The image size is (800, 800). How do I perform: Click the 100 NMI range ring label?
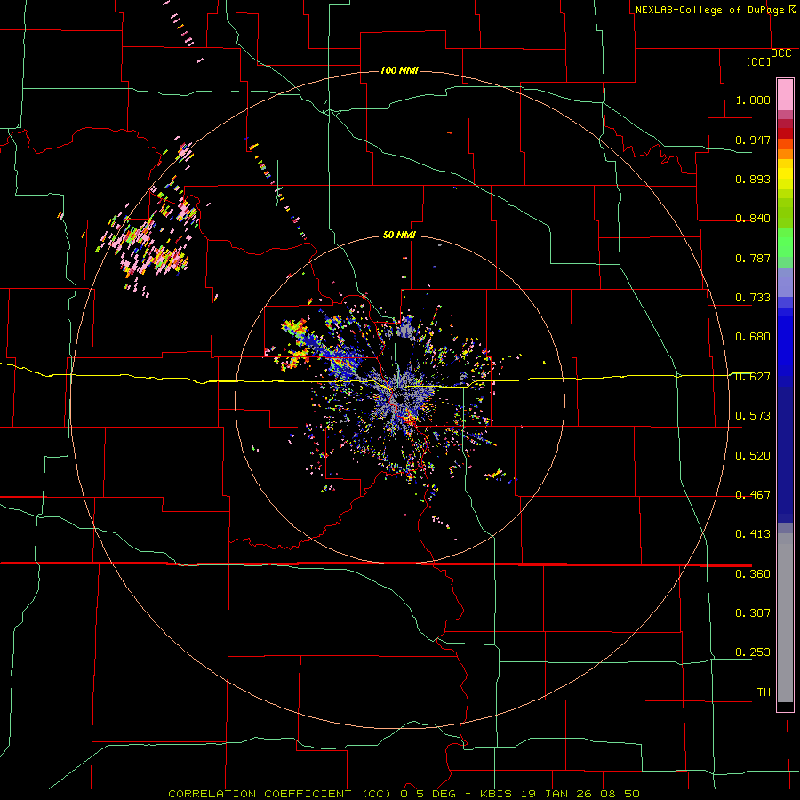pos(399,70)
